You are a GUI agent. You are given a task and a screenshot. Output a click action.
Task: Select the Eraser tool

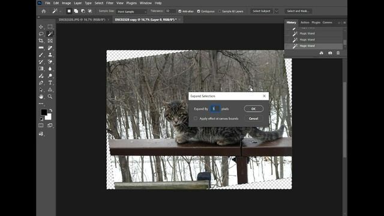click(x=50, y=62)
